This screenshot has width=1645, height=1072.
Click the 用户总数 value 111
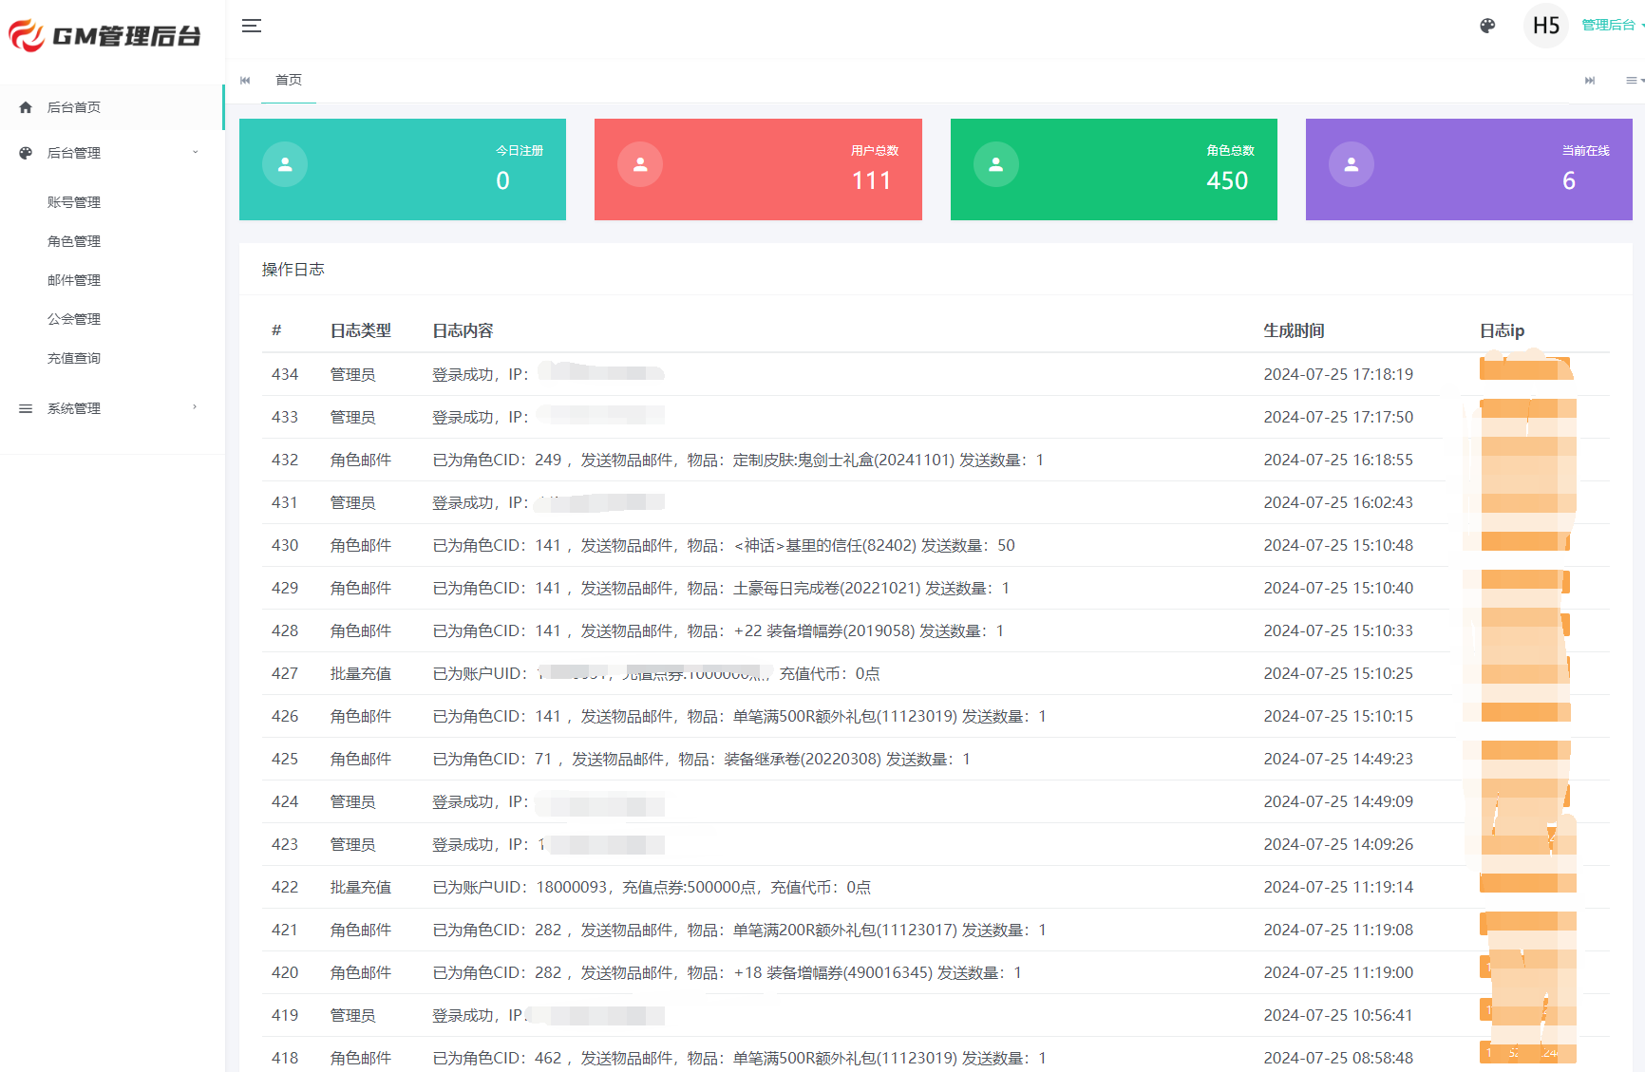(x=871, y=180)
